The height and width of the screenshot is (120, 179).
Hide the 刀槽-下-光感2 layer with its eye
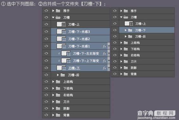(46, 39)
